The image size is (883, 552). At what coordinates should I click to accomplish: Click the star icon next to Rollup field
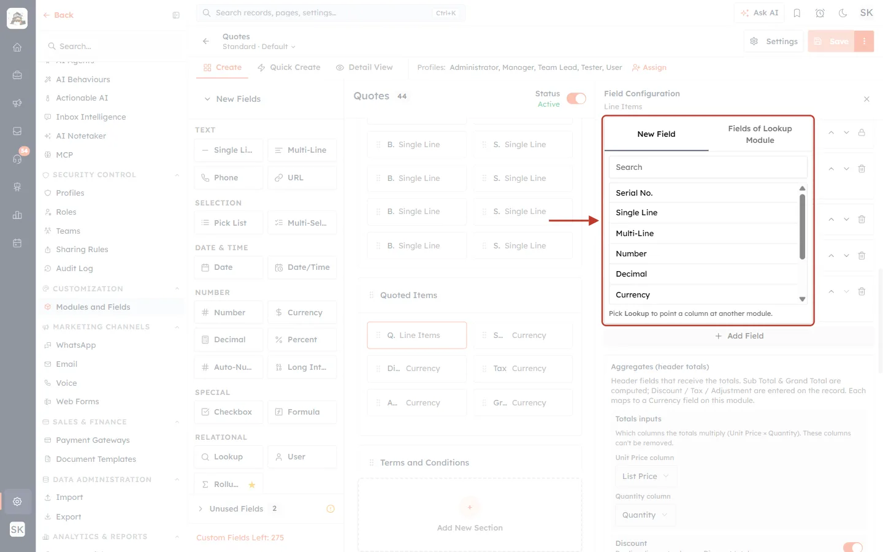point(252,485)
